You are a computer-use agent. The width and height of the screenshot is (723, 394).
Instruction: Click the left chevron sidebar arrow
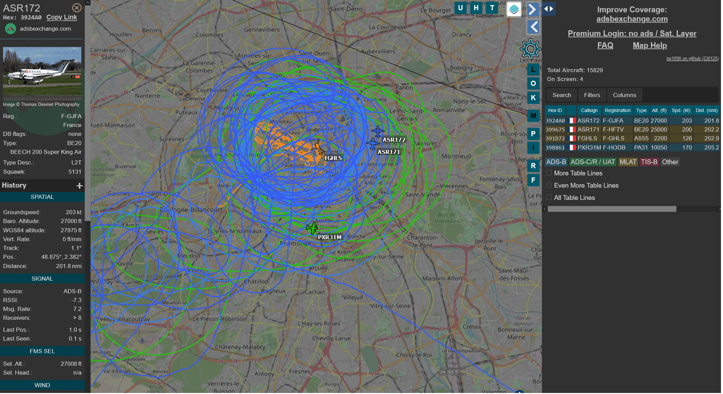[533, 27]
